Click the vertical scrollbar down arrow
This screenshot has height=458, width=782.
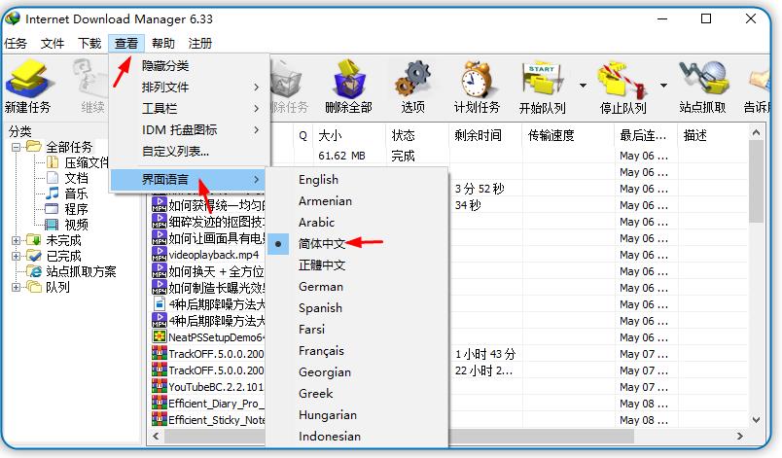[756, 420]
